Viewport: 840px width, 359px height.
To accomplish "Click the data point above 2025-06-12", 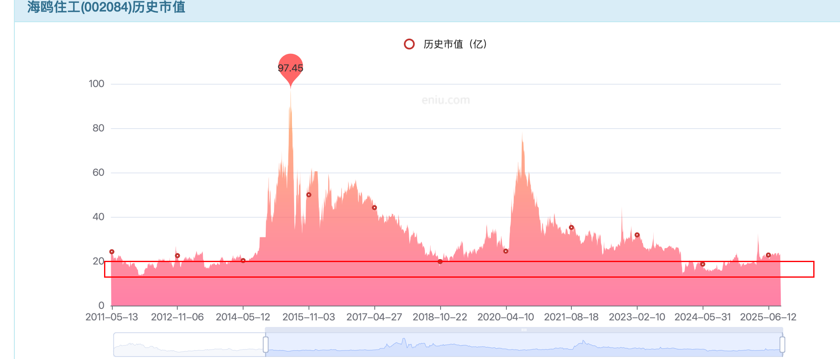I will click(x=768, y=255).
